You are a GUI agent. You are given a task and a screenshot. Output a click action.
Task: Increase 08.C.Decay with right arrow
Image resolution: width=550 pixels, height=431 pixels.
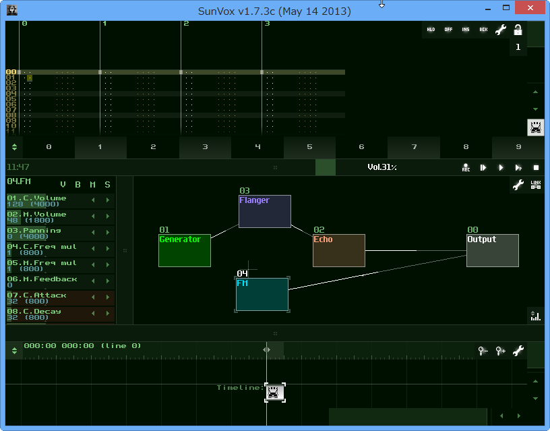(x=108, y=313)
